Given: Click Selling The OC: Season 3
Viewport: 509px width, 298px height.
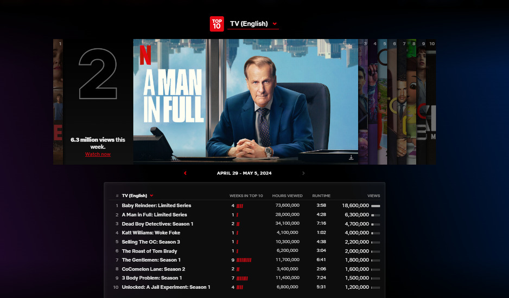Looking at the screenshot, I should (x=151, y=242).
